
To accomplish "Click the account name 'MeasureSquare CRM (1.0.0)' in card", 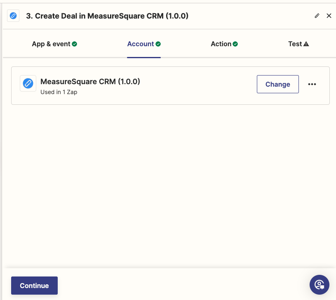I will pos(90,82).
